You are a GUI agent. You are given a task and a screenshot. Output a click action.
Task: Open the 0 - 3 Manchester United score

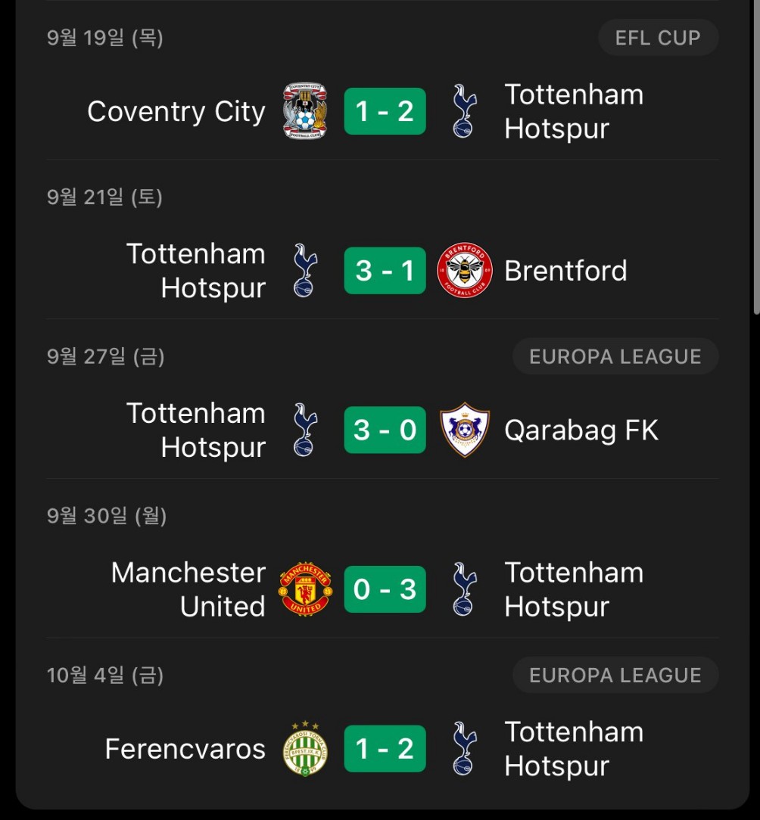[385, 589]
